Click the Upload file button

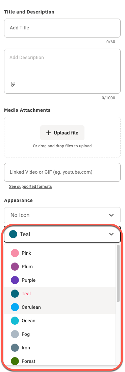(62, 133)
